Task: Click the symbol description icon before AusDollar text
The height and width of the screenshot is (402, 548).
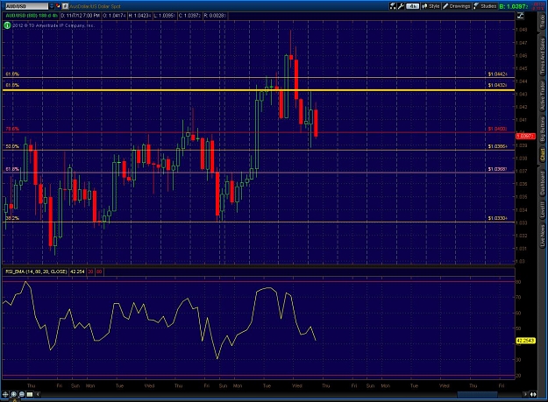Action: (65, 6)
